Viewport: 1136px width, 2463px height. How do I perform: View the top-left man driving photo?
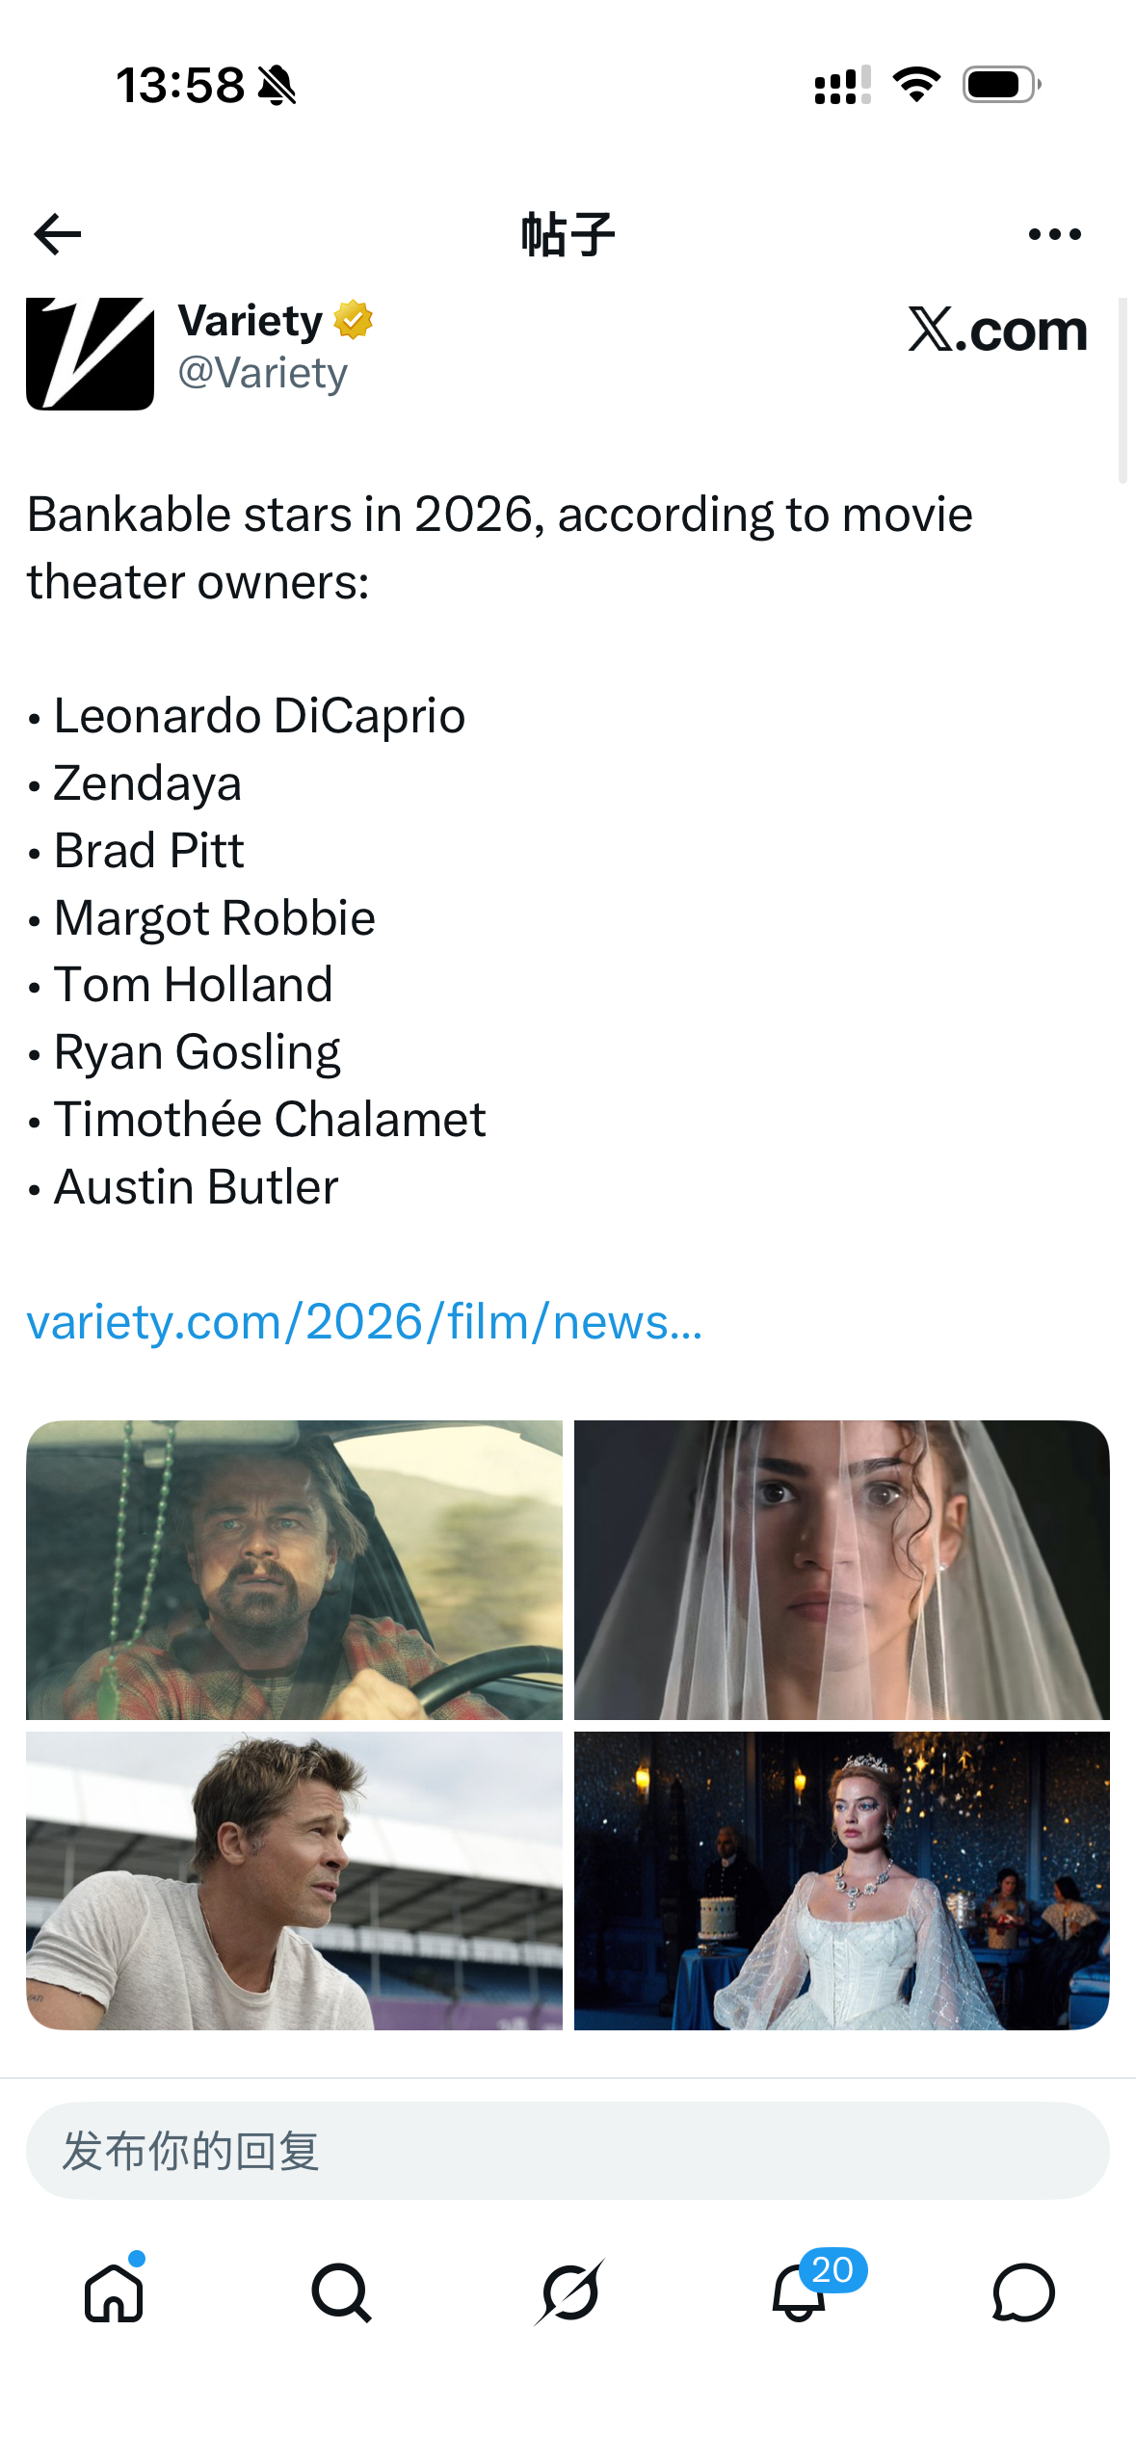tap(294, 1570)
